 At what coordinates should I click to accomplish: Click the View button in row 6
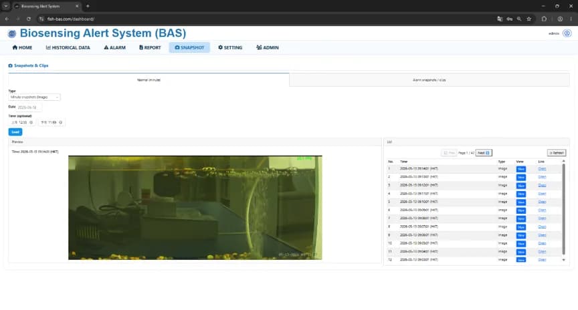coord(521,210)
